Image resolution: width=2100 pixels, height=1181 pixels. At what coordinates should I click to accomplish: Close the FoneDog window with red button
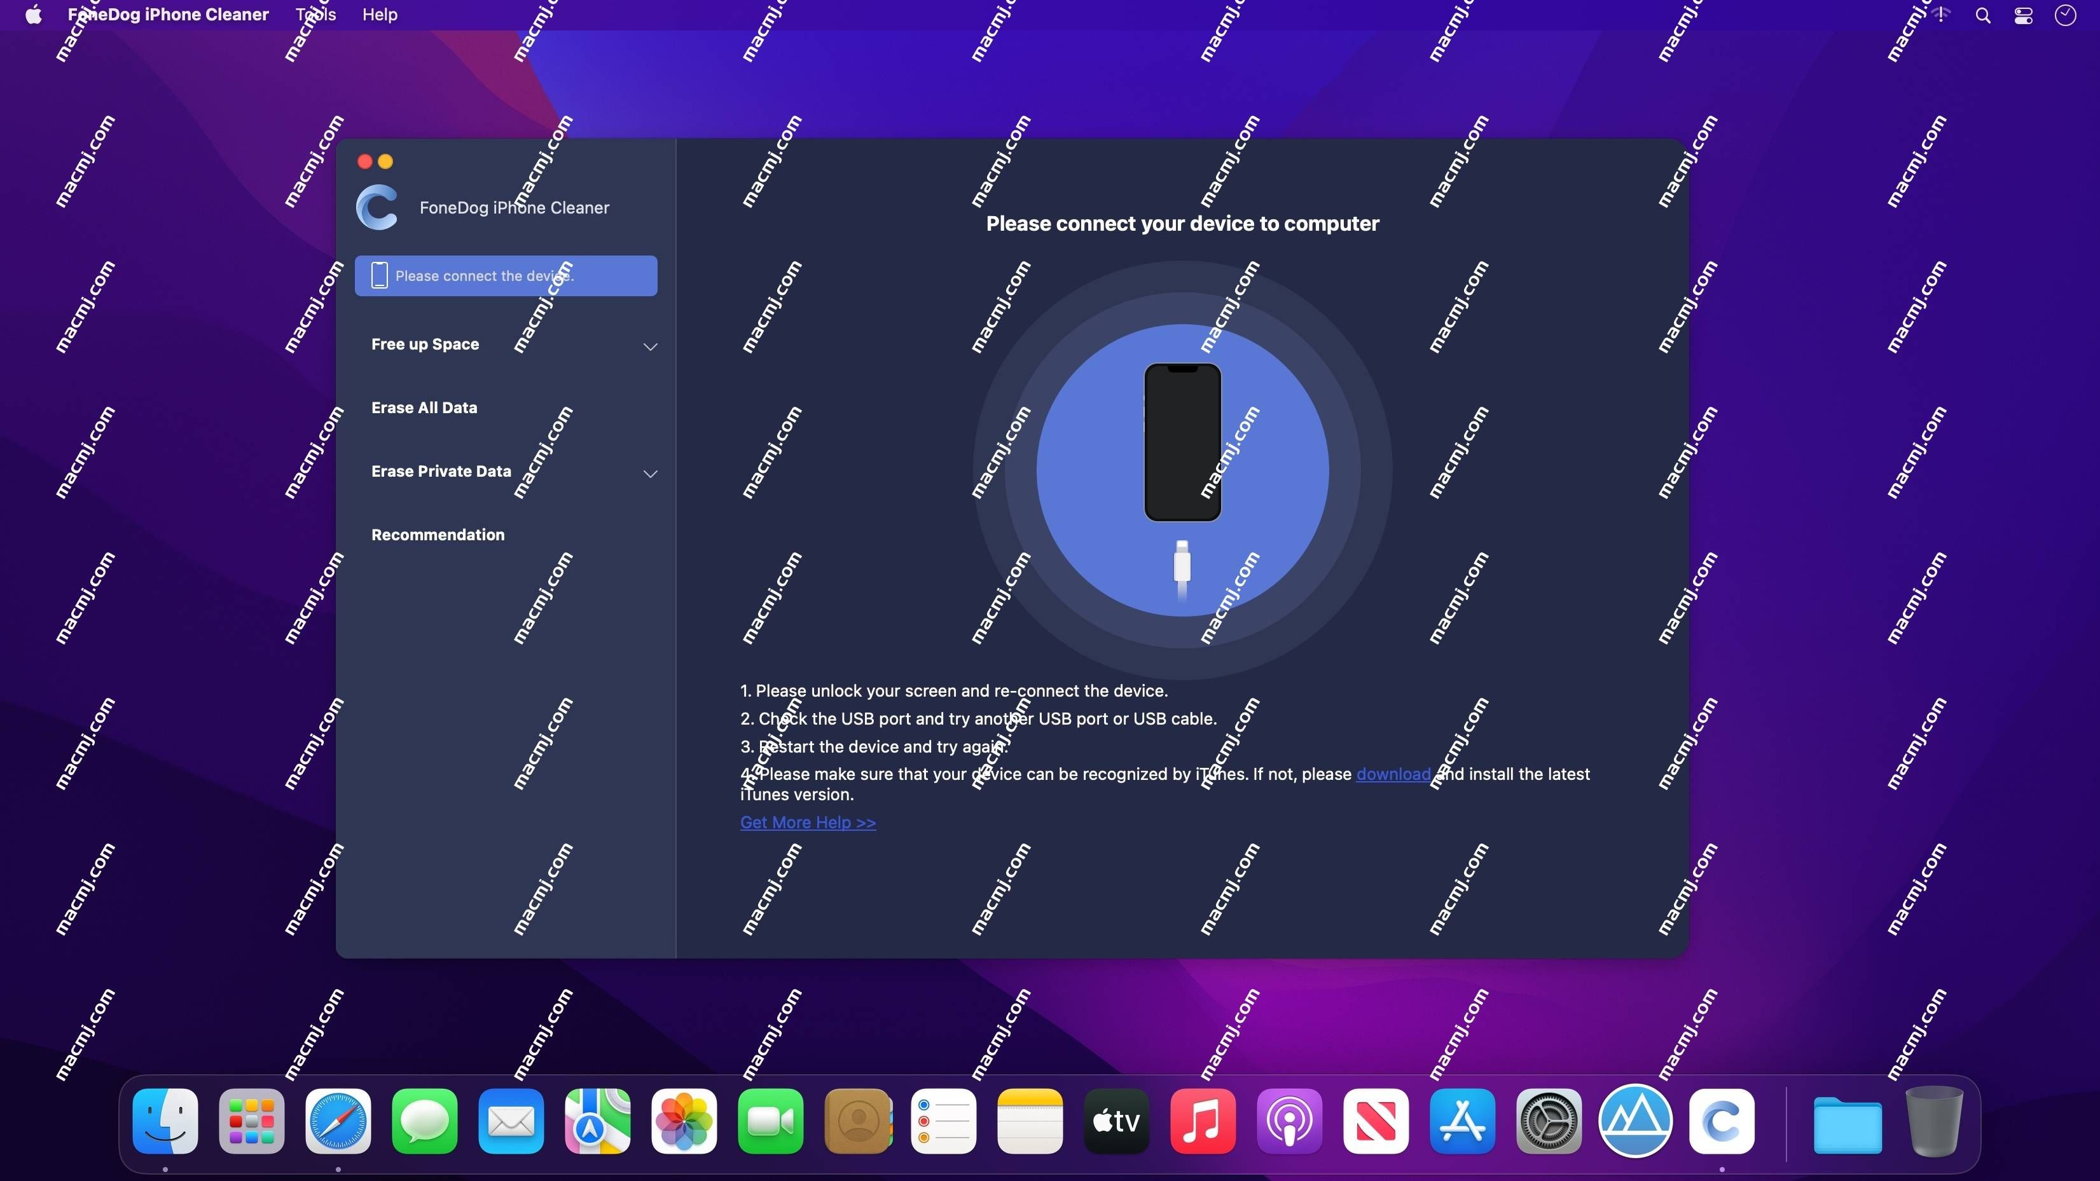tap(364, 161)
